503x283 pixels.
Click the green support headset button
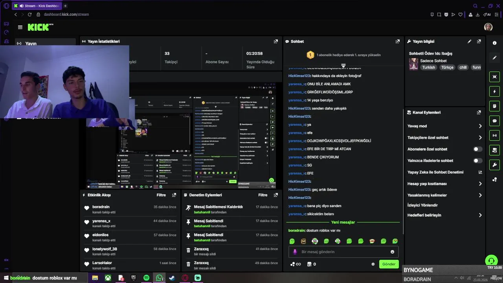[491, 261]
